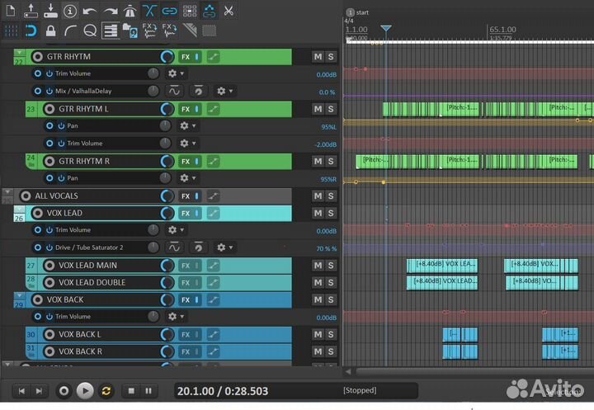Viewport: 594px width, 410px height.
Task: Open FX chain for VOX BACK track
Action: point(186,299)
